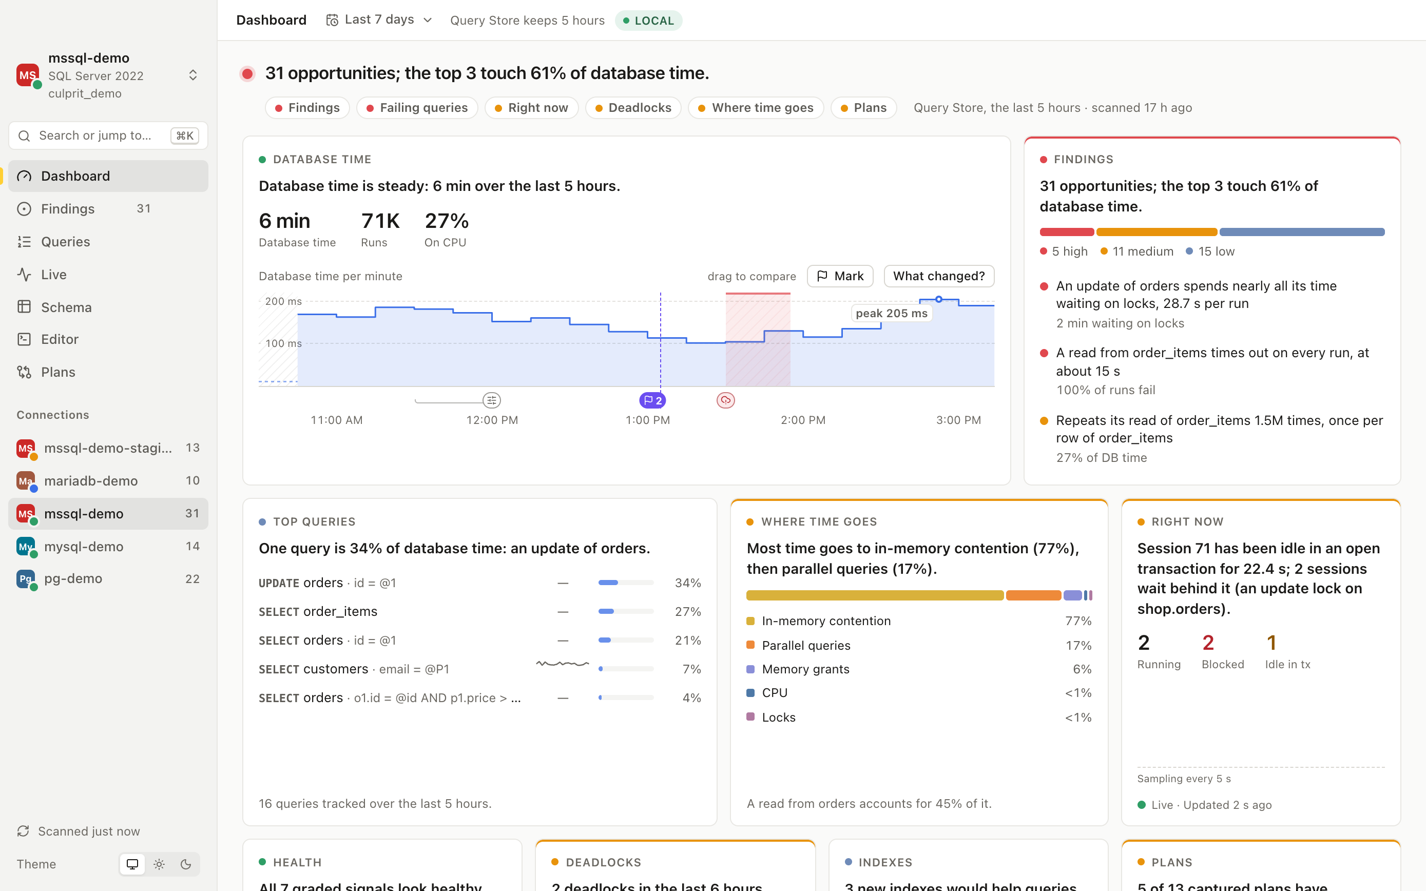Select the mysql-demo connection
This screenshot has width=1426, height=891.
(108, 546)
